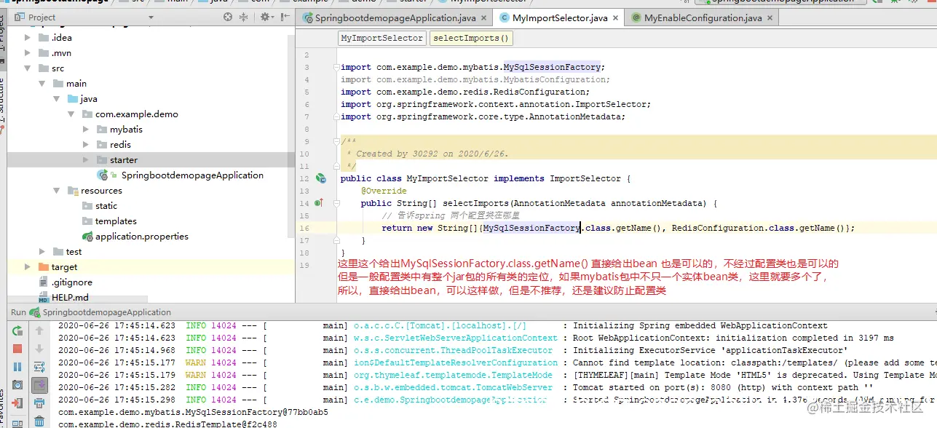The image size is (937, 428).
Task: Stop the running application with red square
Action: click(x=17, y=349)
